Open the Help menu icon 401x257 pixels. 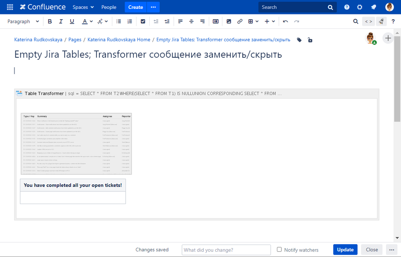(347, 7)
